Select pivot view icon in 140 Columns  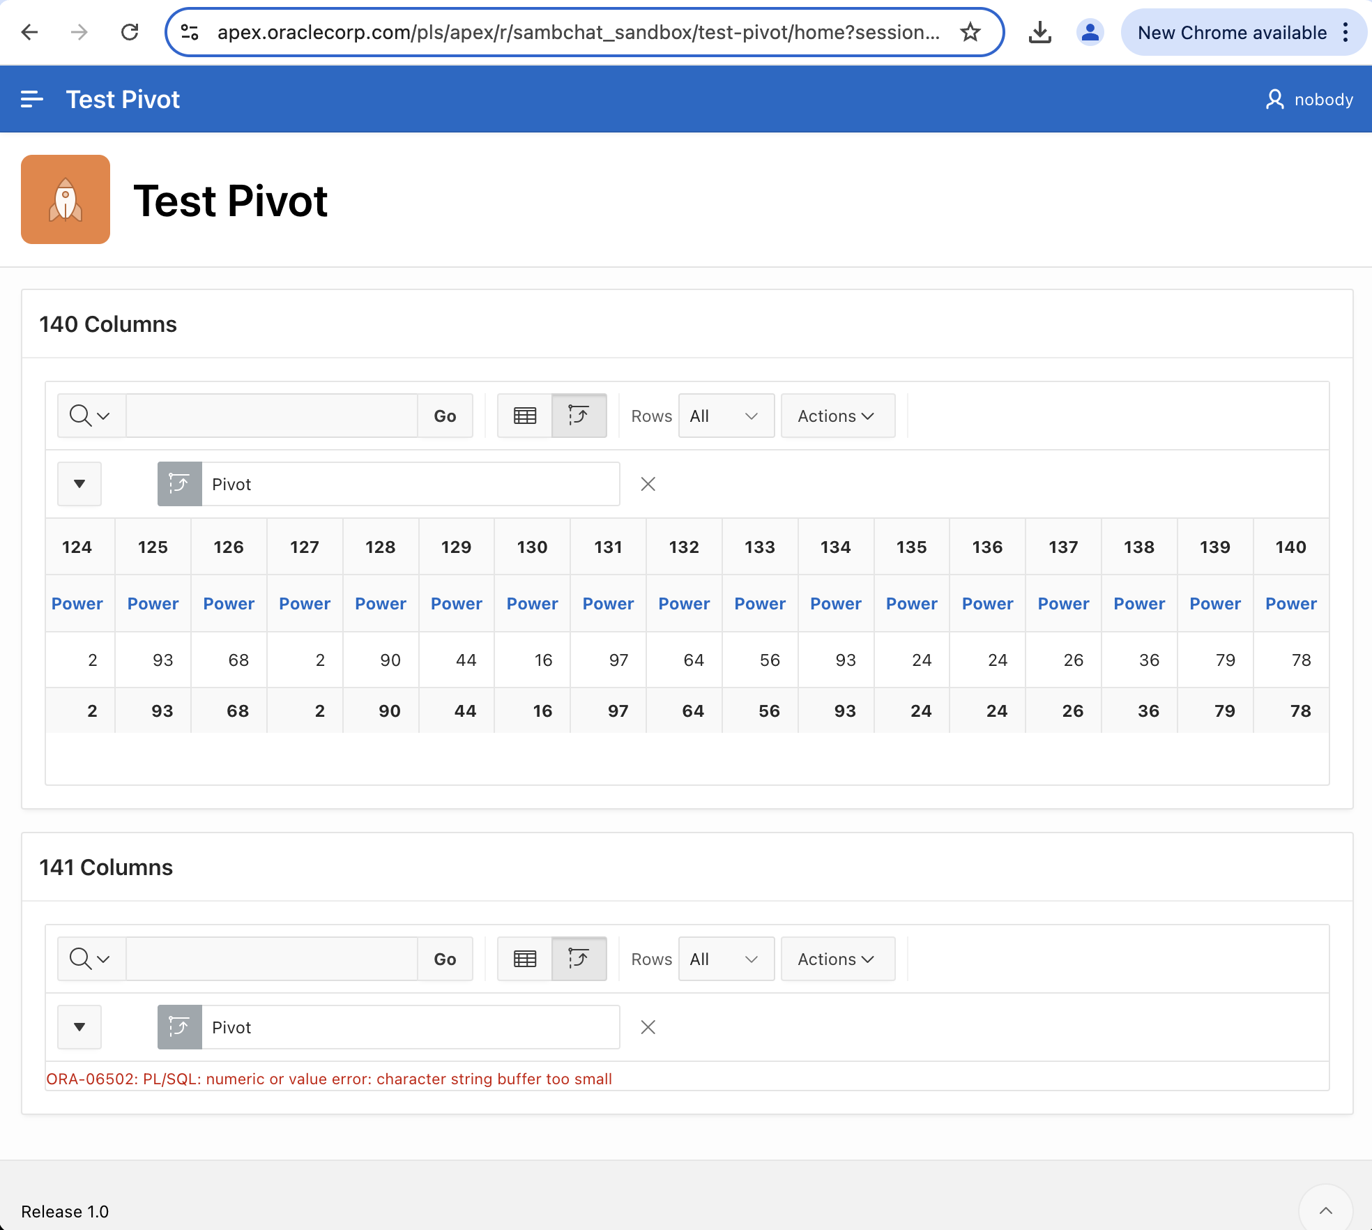(579, 416)
